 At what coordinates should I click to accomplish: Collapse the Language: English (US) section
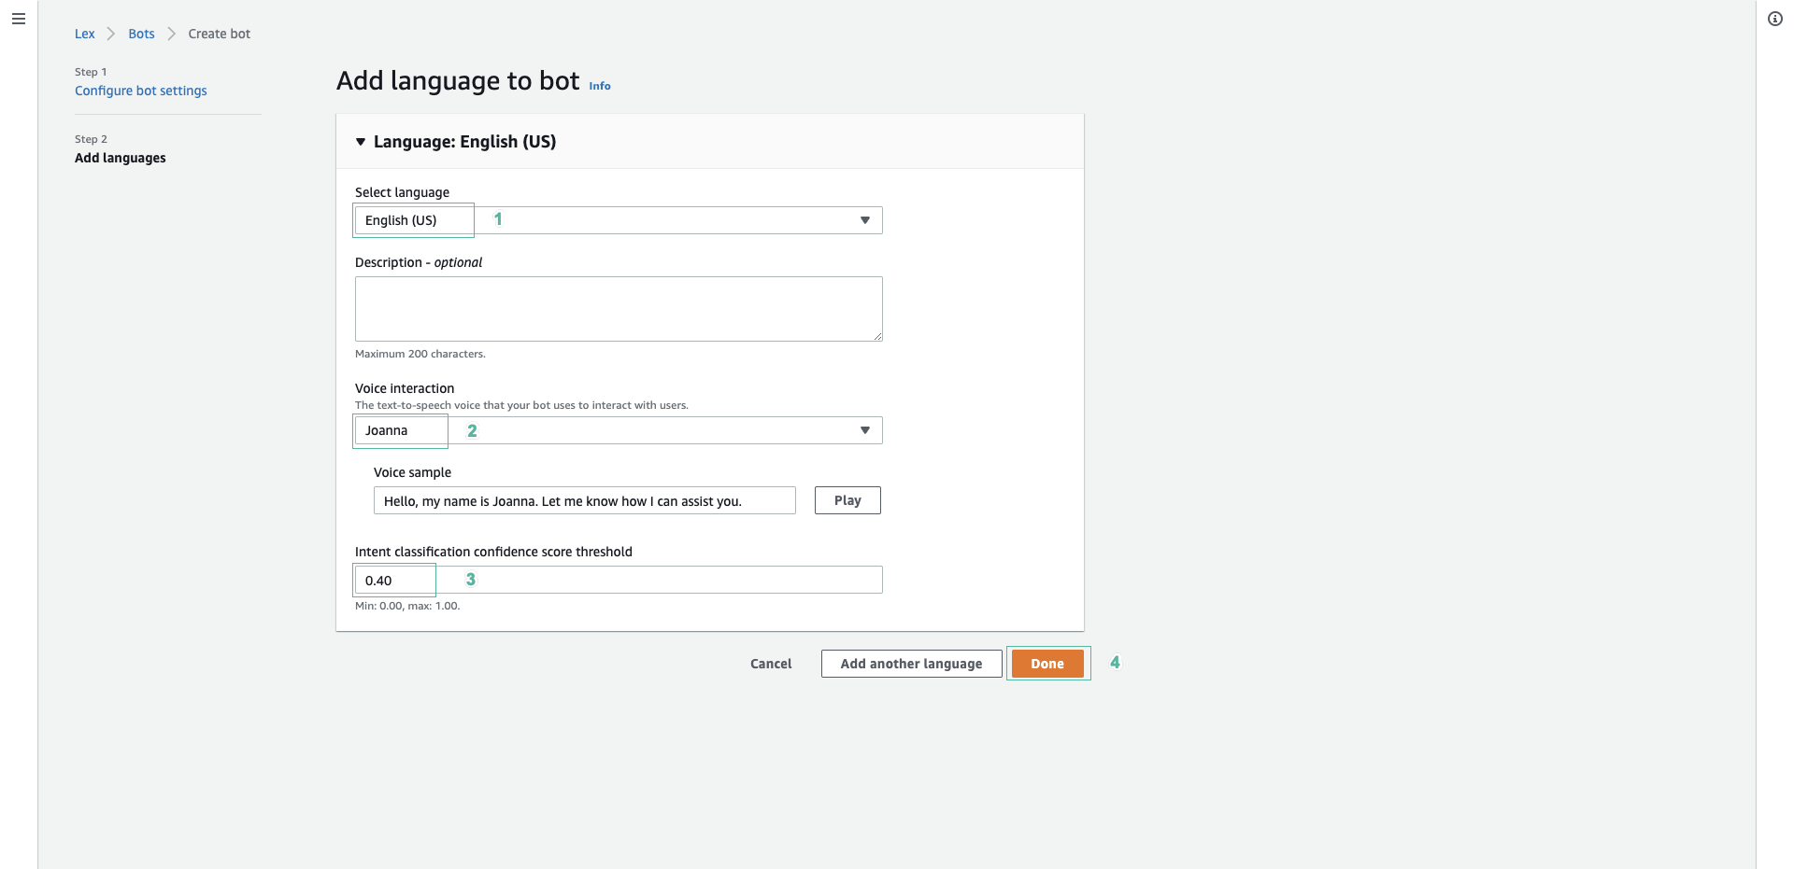tap(361, 142)
